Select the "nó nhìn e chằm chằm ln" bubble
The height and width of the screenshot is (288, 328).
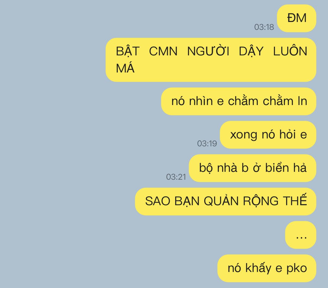(x=239, y=101)
